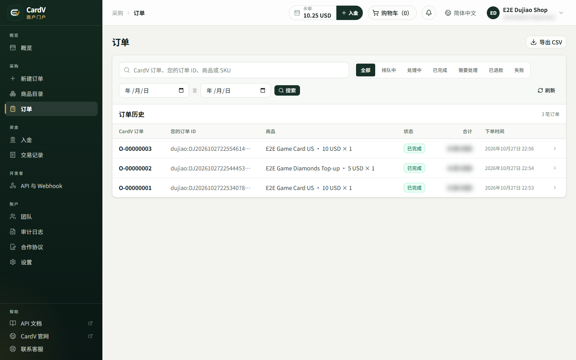Click the CardV 订单 column header

131,131
